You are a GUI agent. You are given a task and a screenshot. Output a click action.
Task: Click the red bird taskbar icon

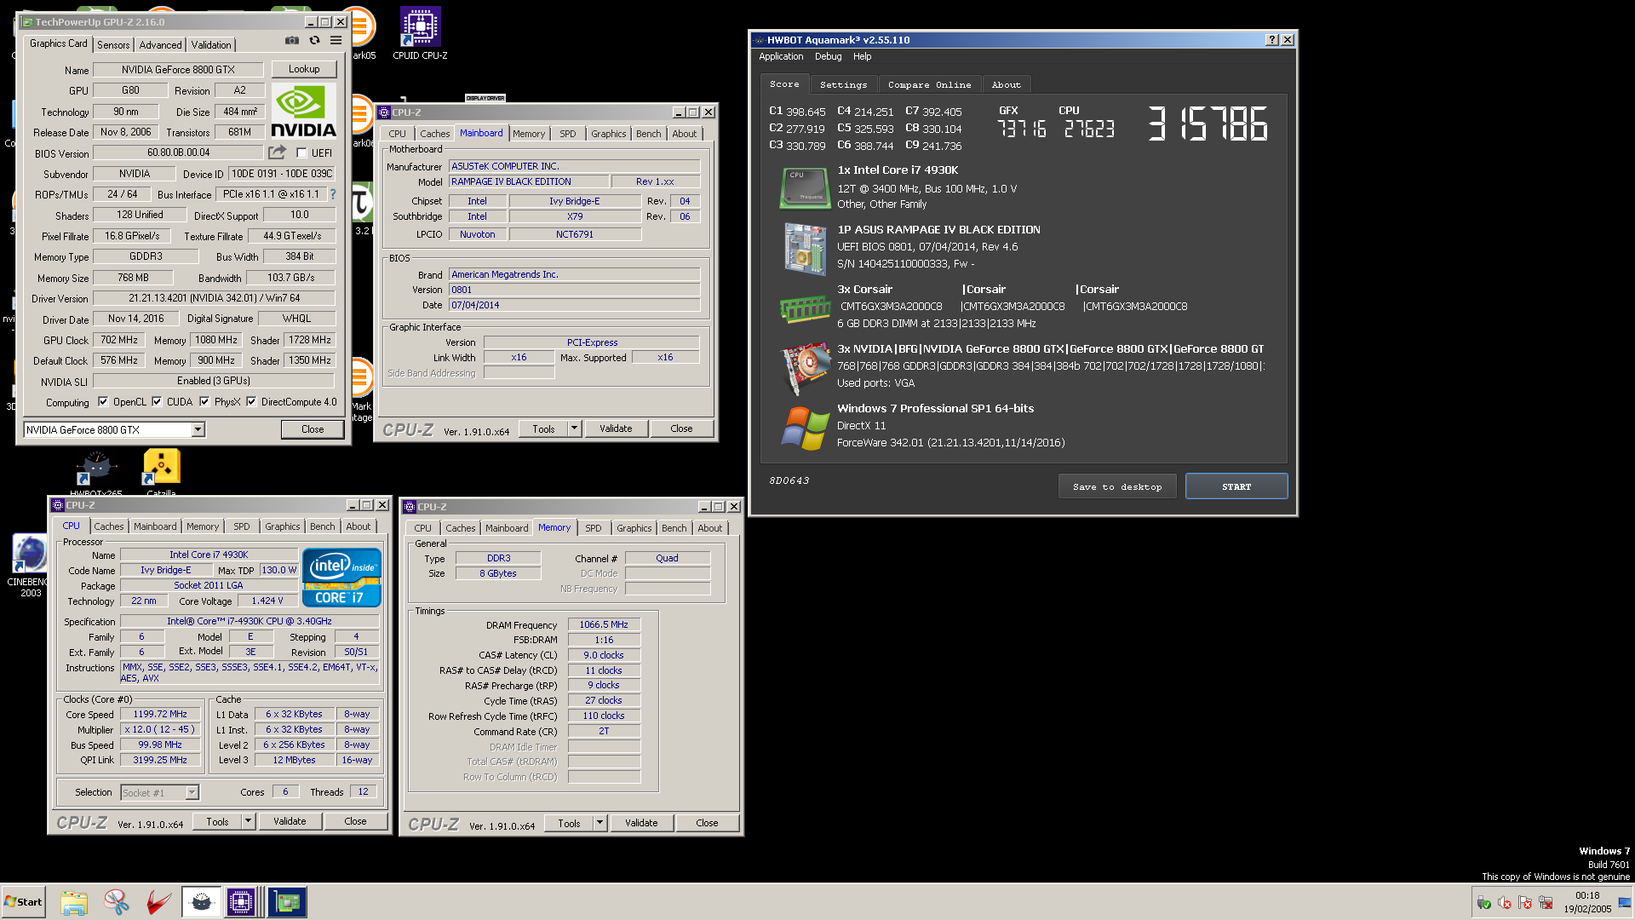coord(158,902)
